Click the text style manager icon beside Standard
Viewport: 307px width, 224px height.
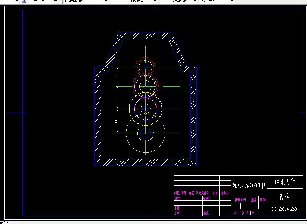coord(24,1)
